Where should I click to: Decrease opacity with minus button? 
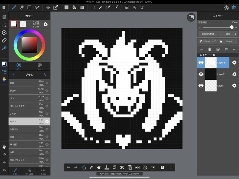tap(200, 27)
